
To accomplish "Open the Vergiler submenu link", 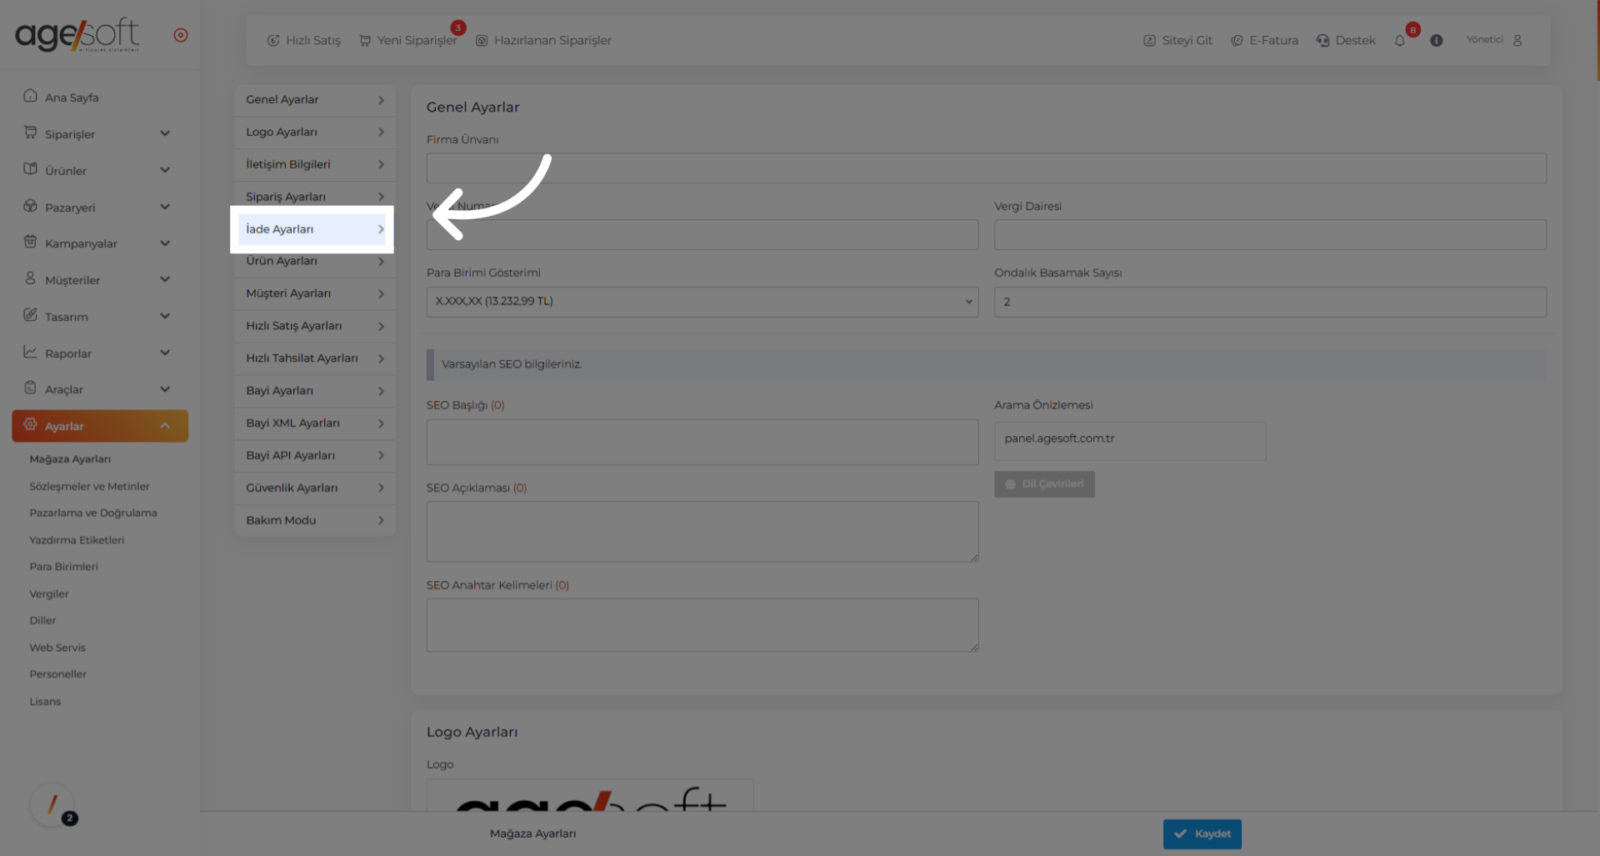I will point(49,594).
